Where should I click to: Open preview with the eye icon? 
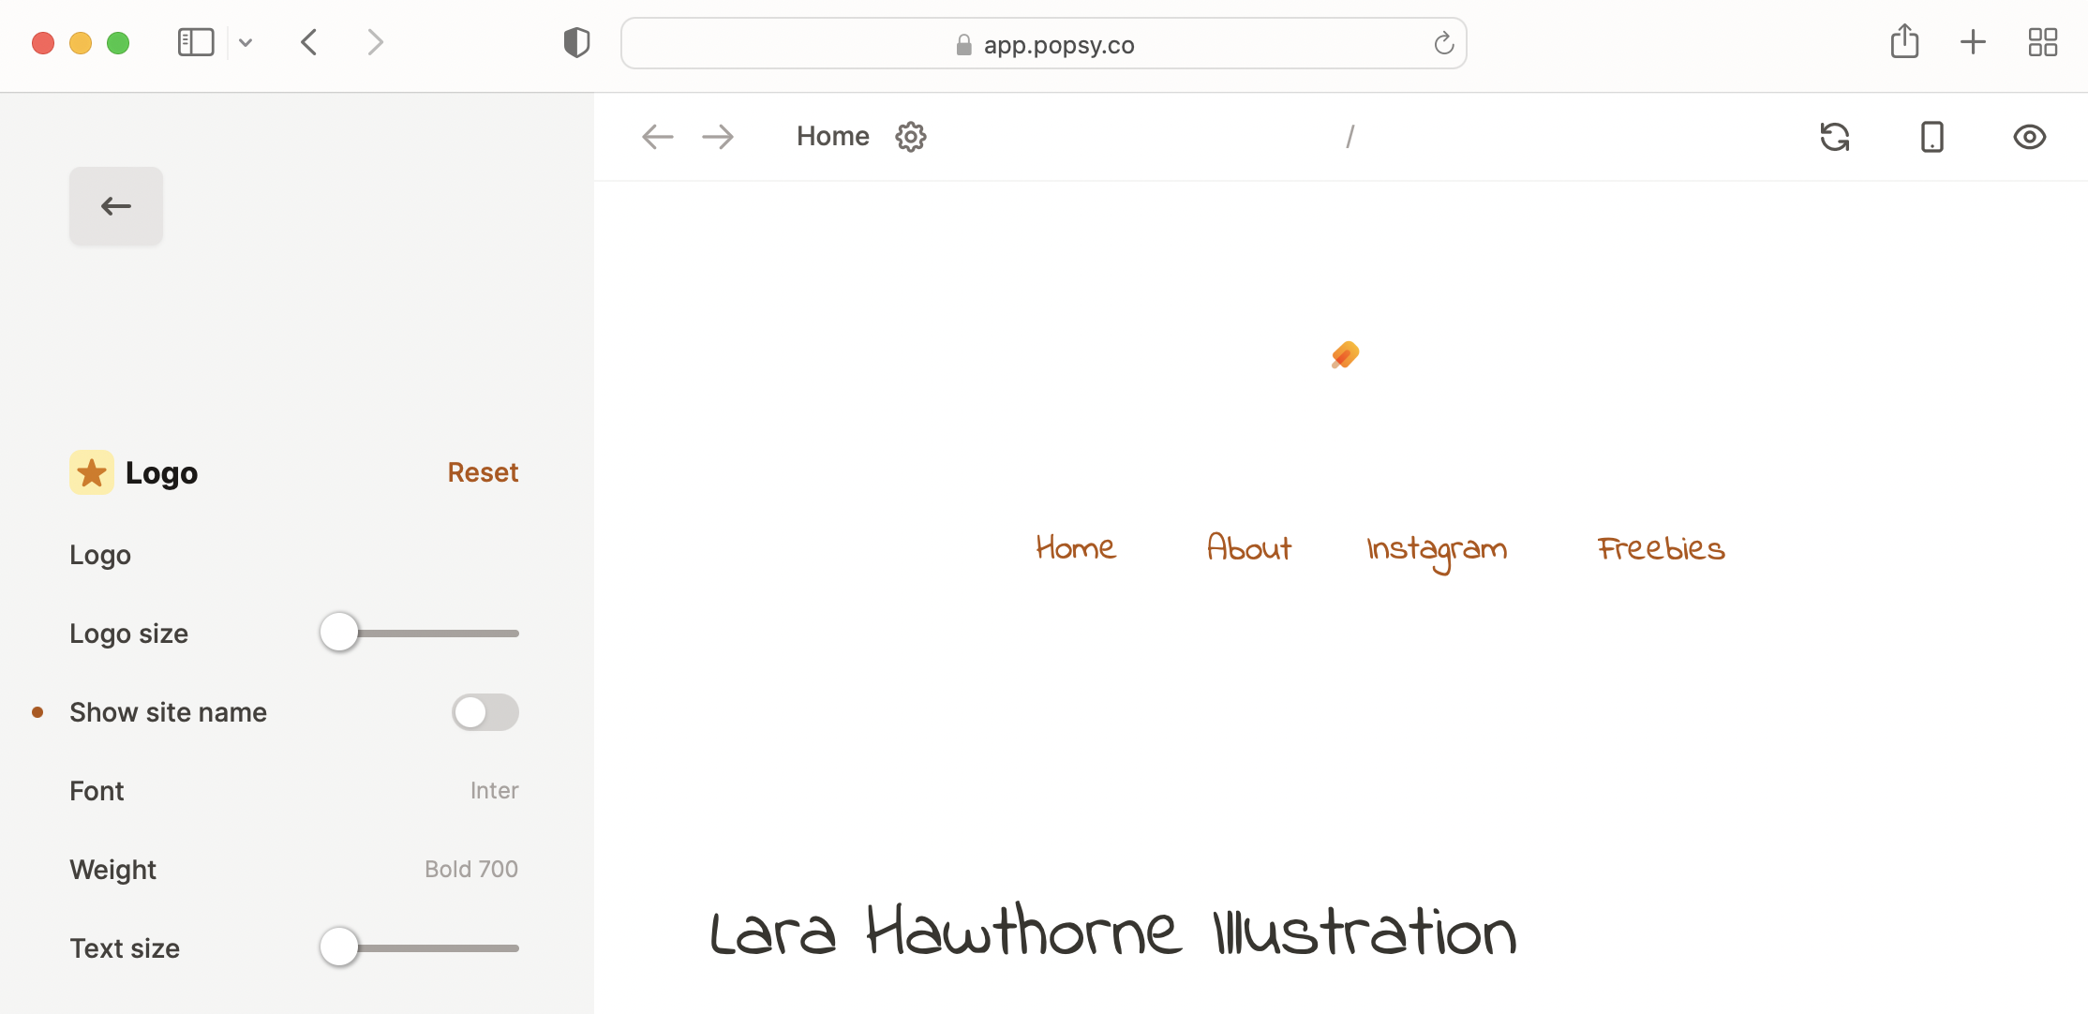point(2029,137)
